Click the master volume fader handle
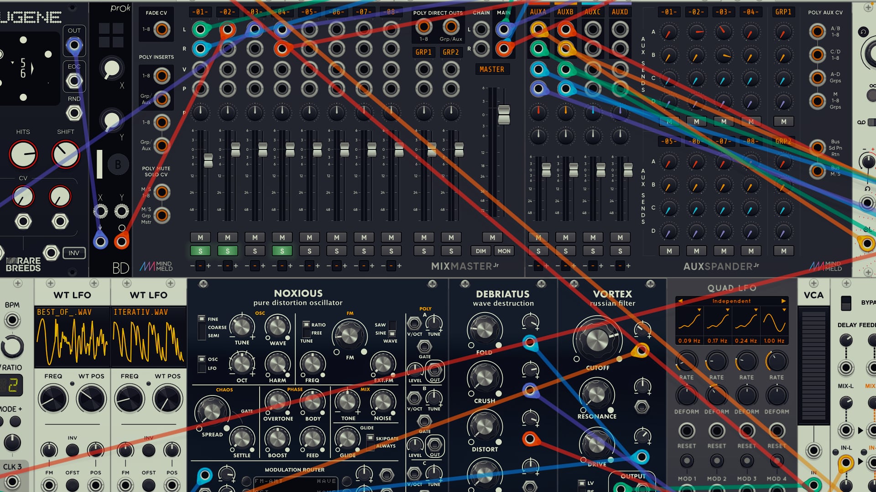 point(504,114)
